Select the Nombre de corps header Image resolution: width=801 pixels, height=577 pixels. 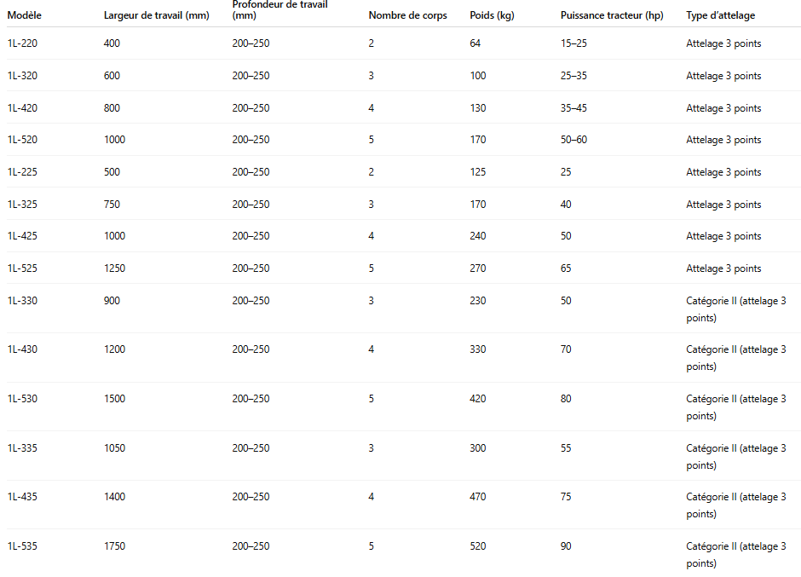[407, 15]
